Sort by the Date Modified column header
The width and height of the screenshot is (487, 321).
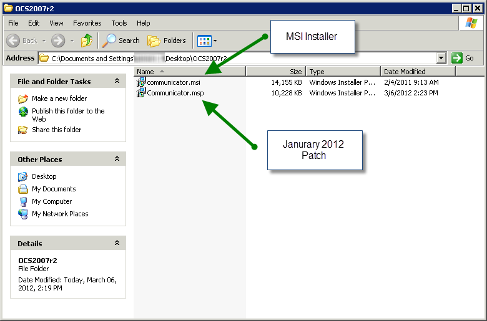point(418,72)
